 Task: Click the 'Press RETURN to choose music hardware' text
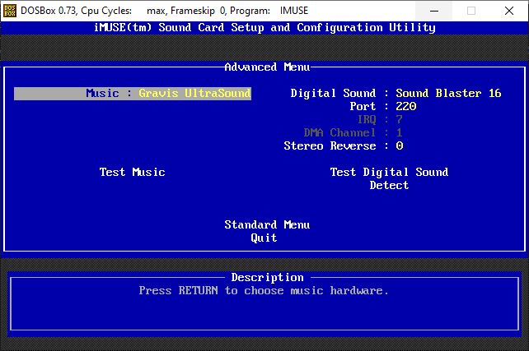[264, 290]
